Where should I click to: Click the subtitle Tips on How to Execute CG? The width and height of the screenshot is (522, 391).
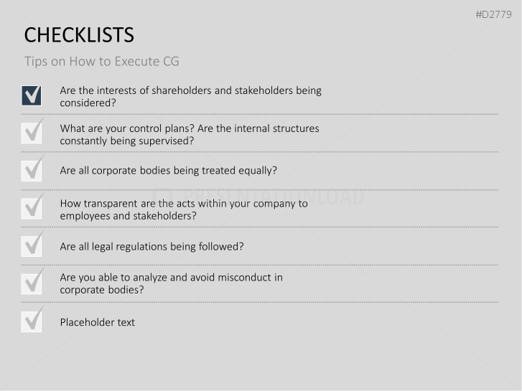pyautogui.click(x=102, y=62)
